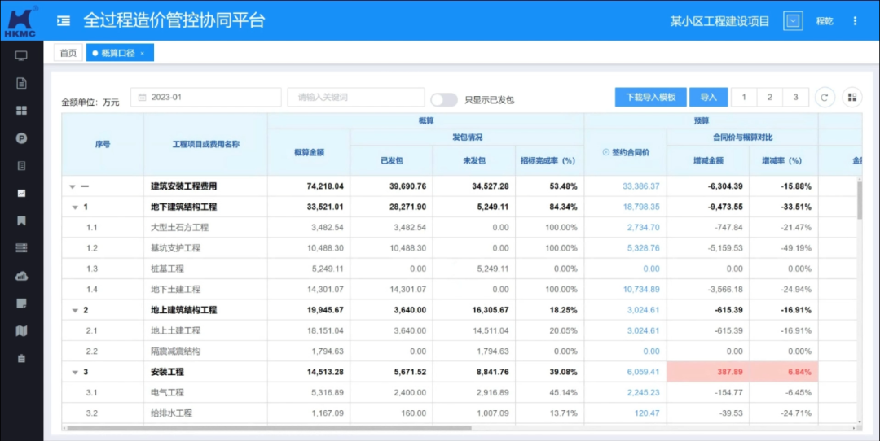Open the sticky note icon in sidebar
The image size is (880, 441).
tap(21, 303)
